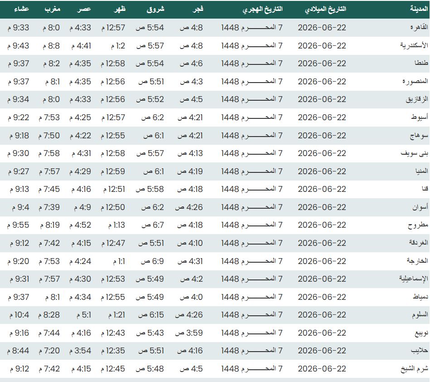
Task: Click Gregorian date 2026-06-22 in القاهرة row
Action: 322,28
